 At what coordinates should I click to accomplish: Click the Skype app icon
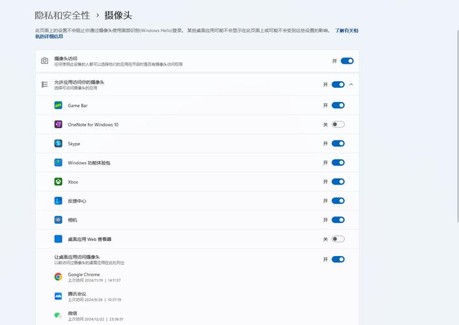(59, 144)
